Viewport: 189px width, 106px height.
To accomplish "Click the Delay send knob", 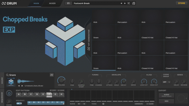I will click(176, 82).
